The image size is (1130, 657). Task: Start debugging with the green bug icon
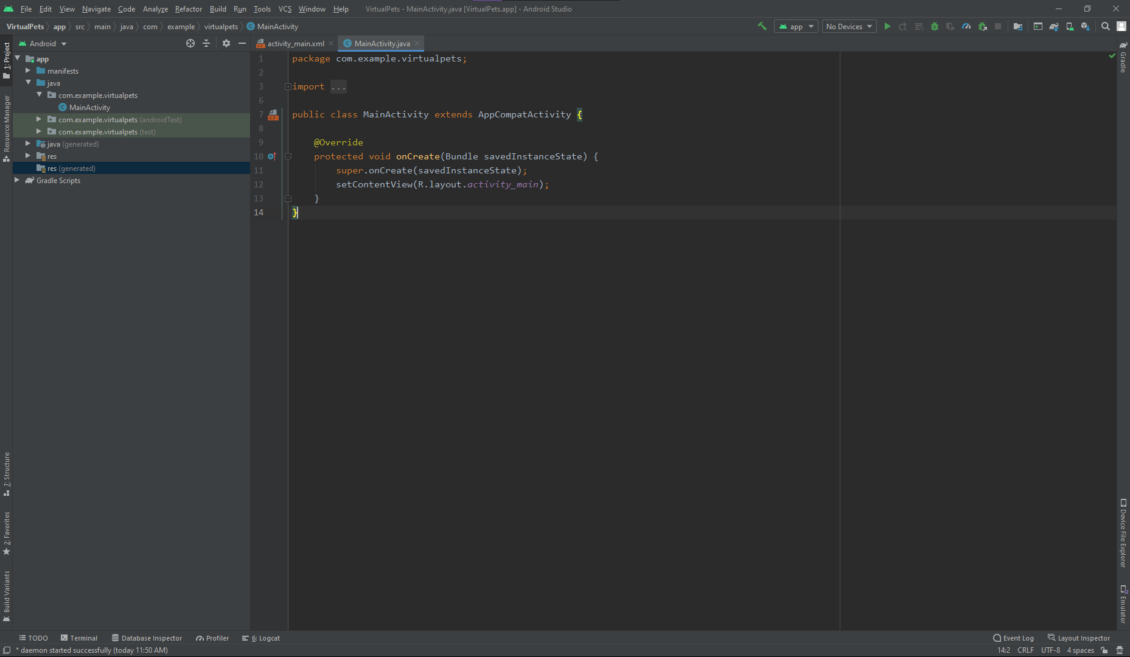[935, 26]
